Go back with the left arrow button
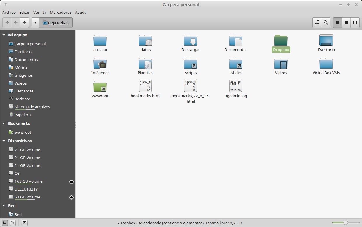 coord(7,22)
